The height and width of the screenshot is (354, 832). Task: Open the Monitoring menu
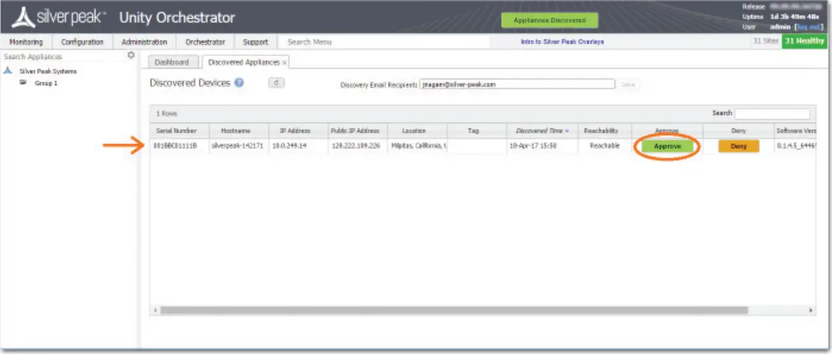tap(26, 42)
